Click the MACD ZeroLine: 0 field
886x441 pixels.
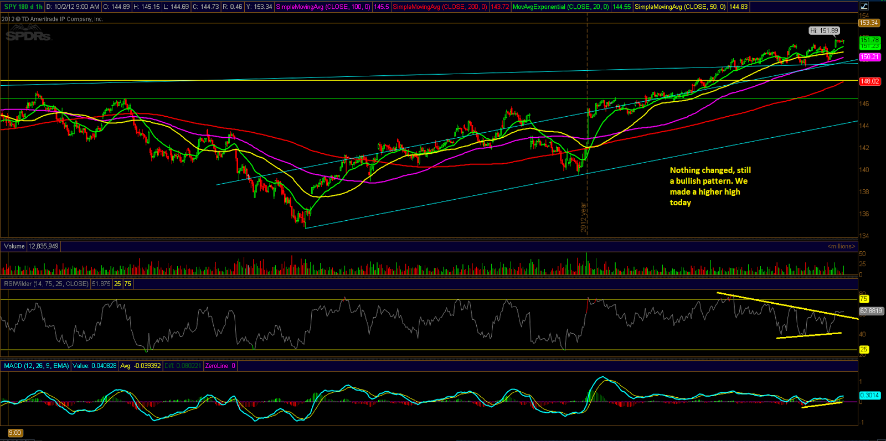pyautogui.click(x=220, y=366)
